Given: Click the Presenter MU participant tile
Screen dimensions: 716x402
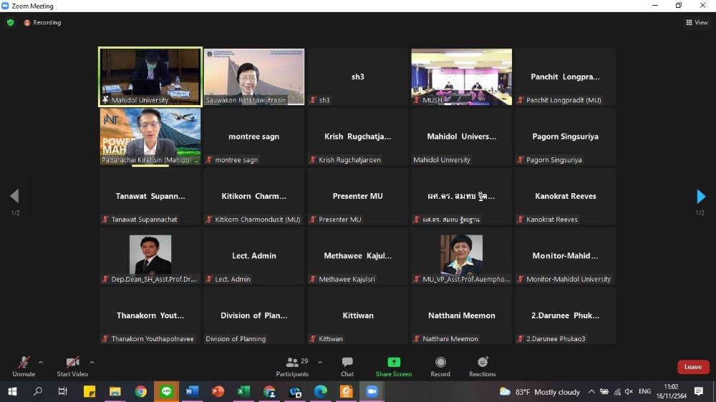Looking at the screenshot, I should pyautogui.click(x=357, y=196).
